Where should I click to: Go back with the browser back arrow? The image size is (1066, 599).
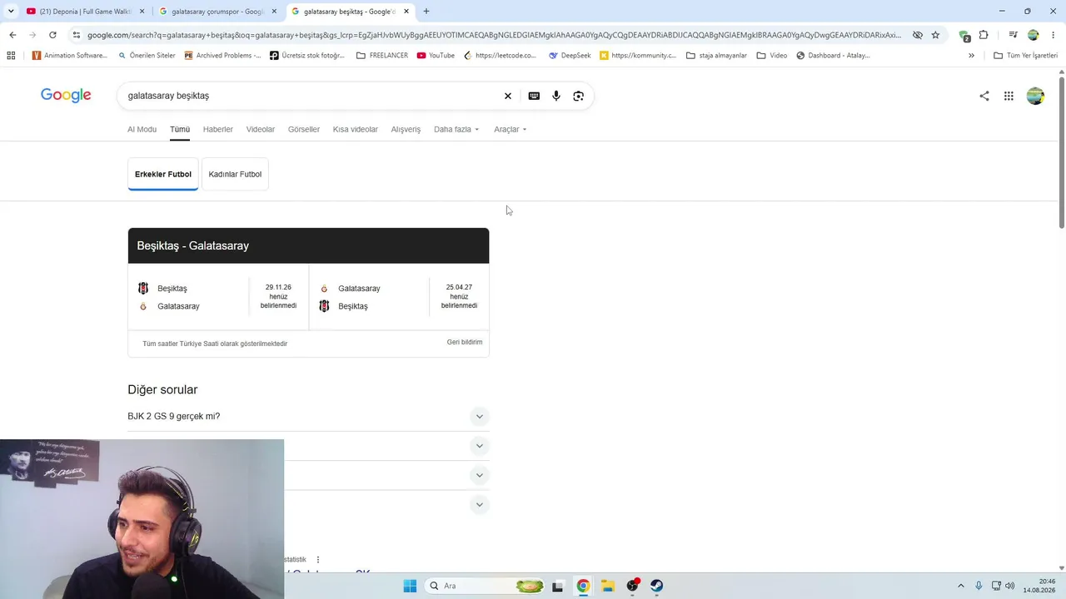pos(12,35)
